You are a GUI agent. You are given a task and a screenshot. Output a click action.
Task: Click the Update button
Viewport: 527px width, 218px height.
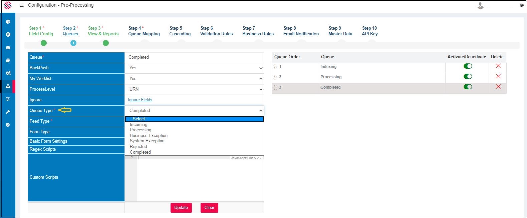tap(181, 208)
